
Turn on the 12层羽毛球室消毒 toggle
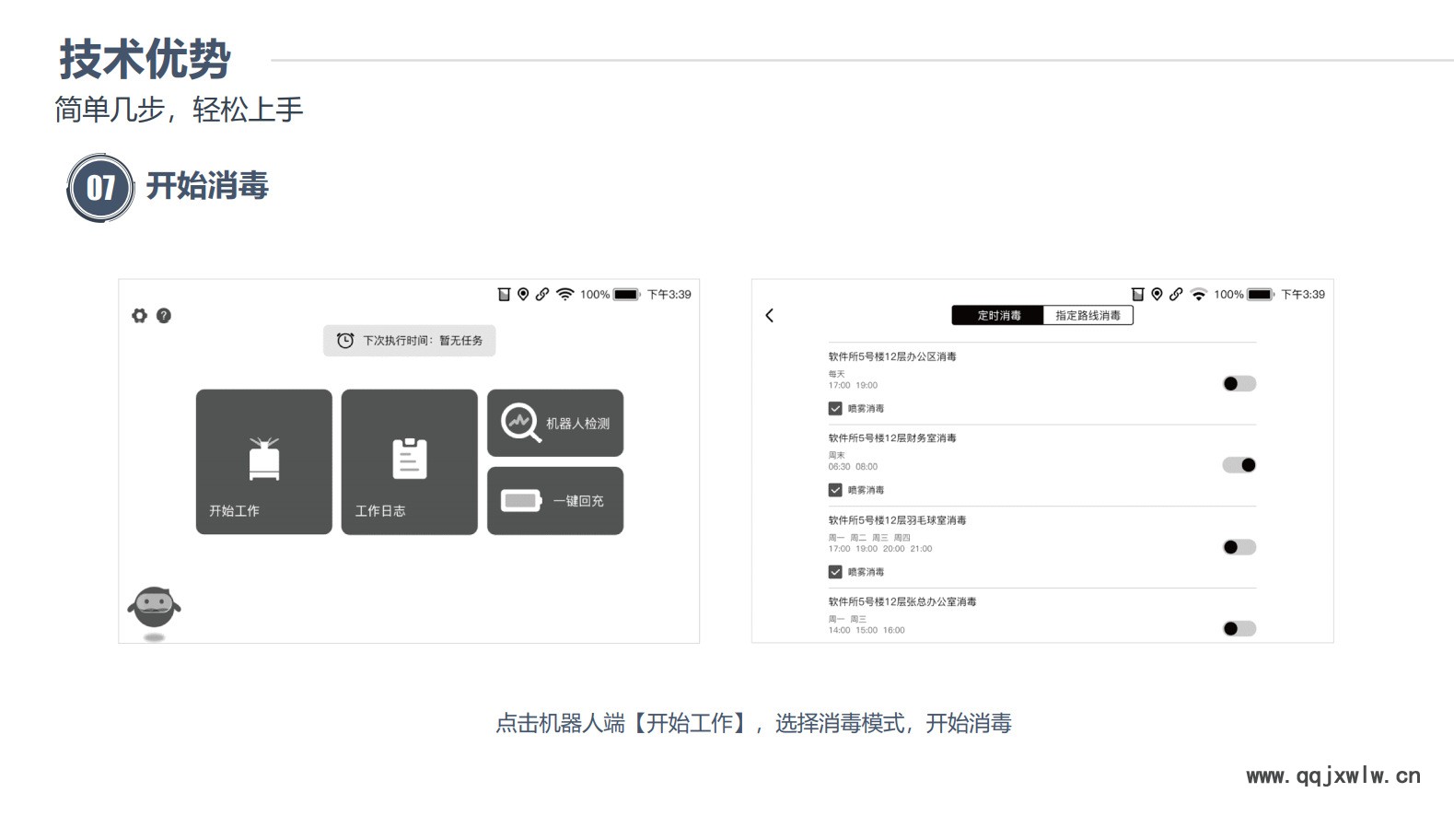(1239, 547)
